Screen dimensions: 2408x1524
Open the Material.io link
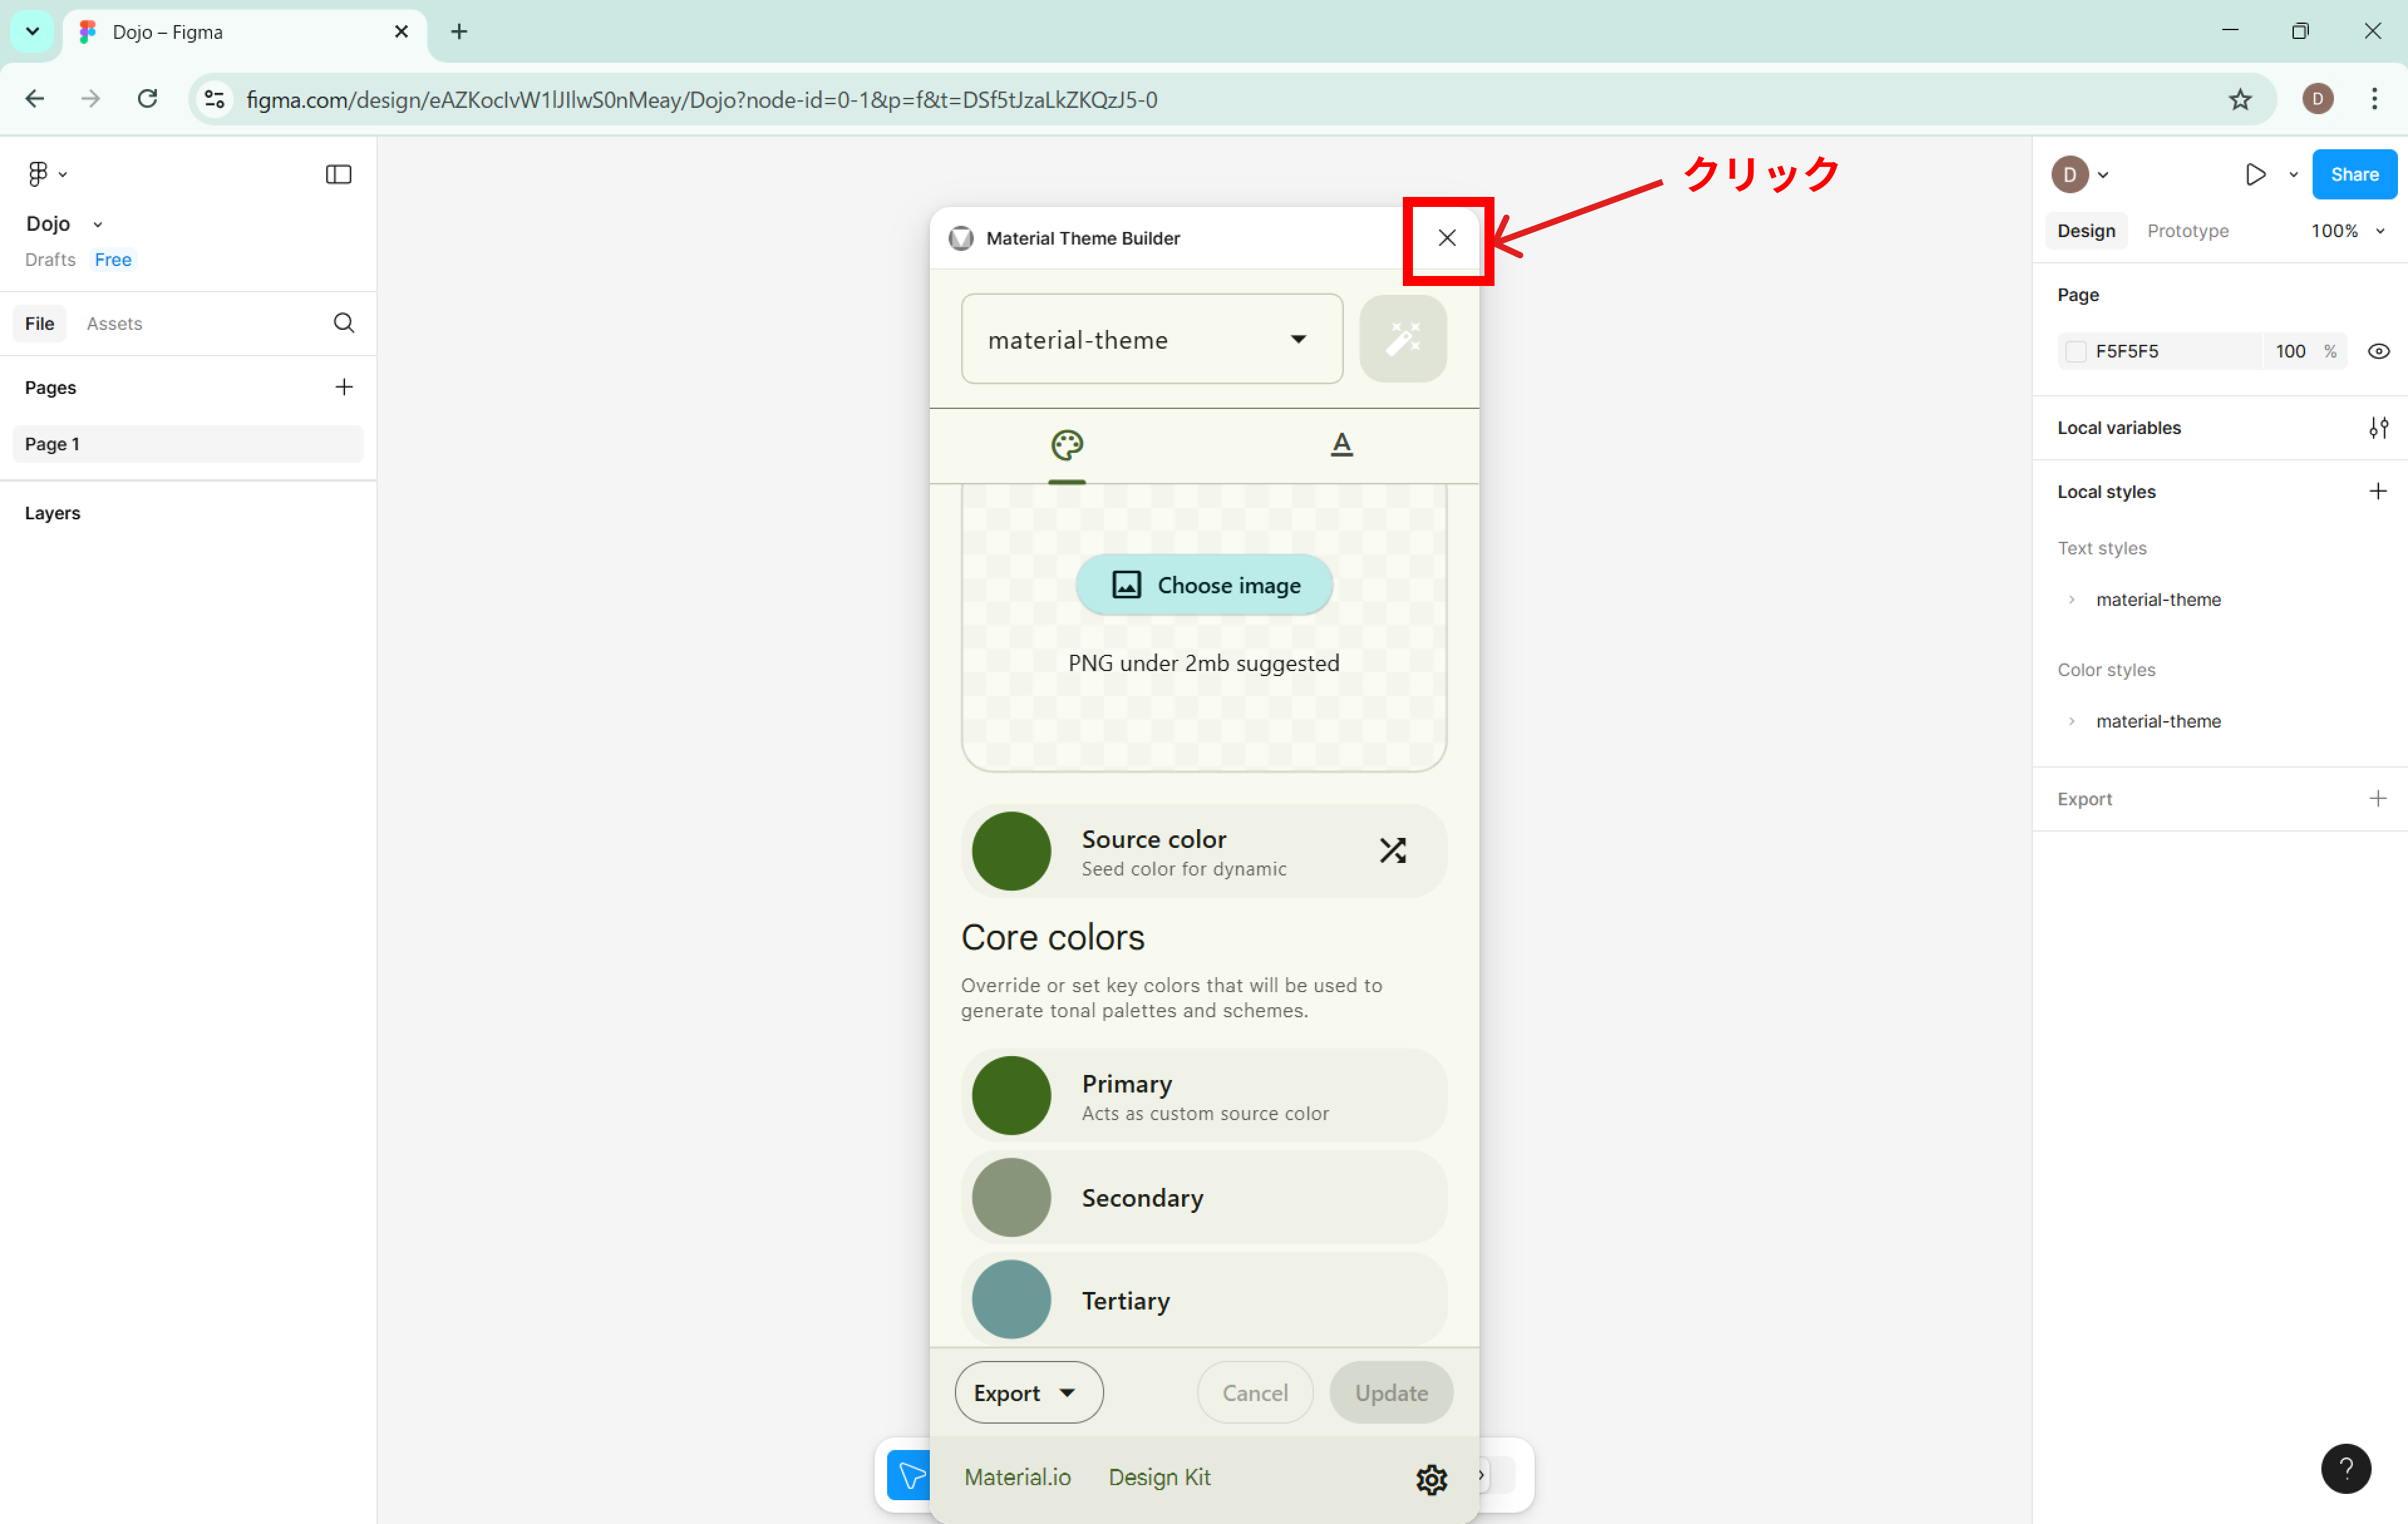1017,1477
